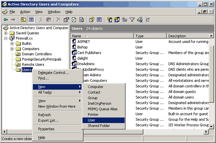216x143 pixels.
Task: Expand the Computers container
Action: [x=12, y=49]
